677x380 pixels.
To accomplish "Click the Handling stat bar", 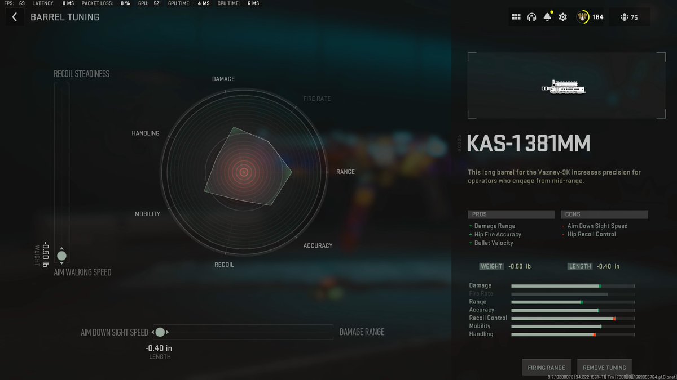I will coord(573,334).
